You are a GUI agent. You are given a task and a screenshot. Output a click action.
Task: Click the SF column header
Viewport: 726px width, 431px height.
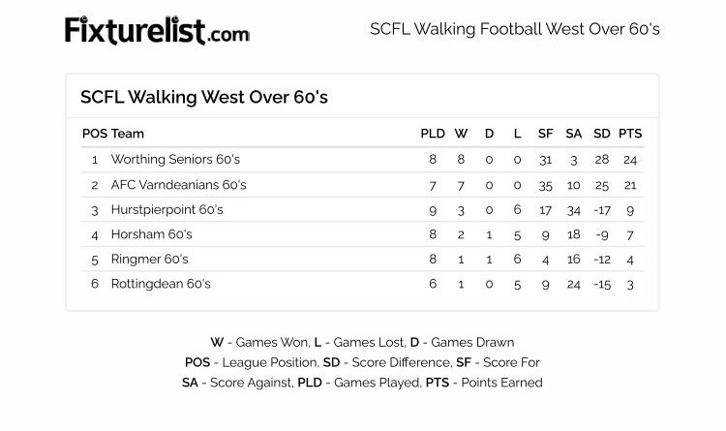pyautogui.click(x=546, y=134)
